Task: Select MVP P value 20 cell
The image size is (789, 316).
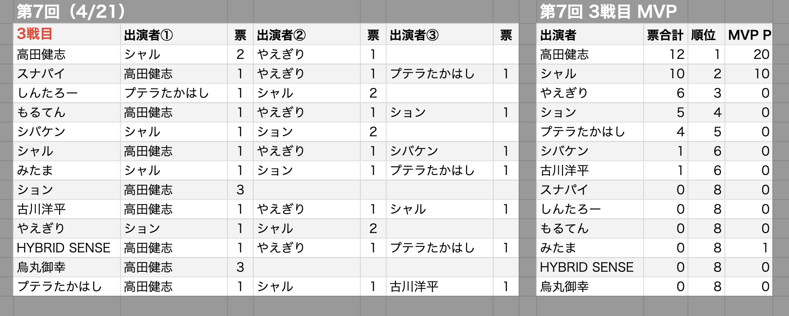Action: coord(749,54)
